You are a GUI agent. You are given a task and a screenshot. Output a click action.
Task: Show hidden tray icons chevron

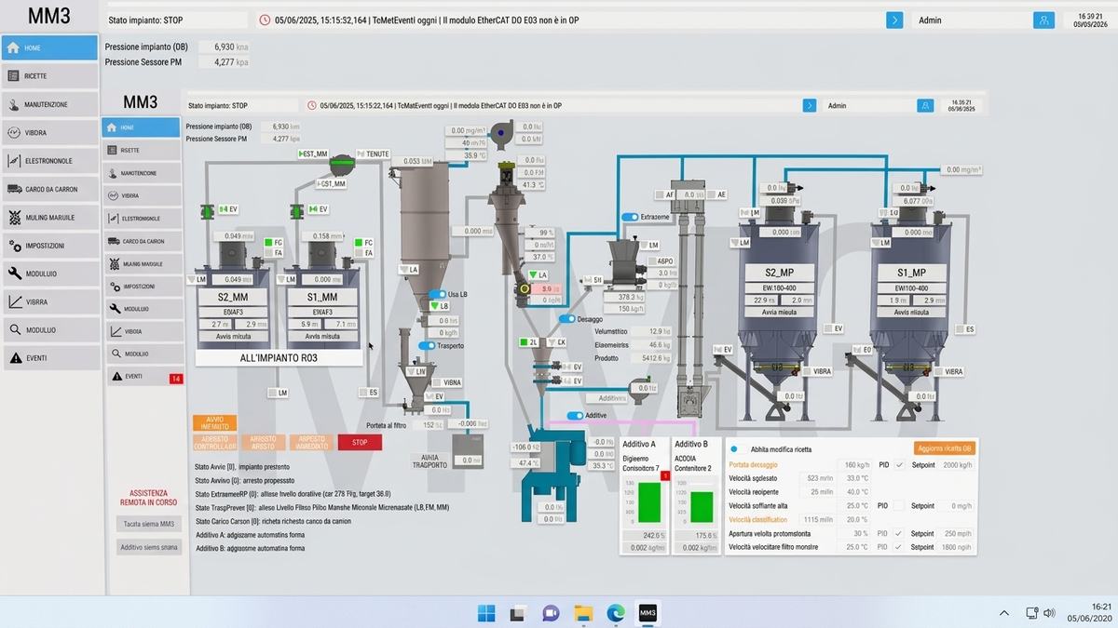(1003, 613)
